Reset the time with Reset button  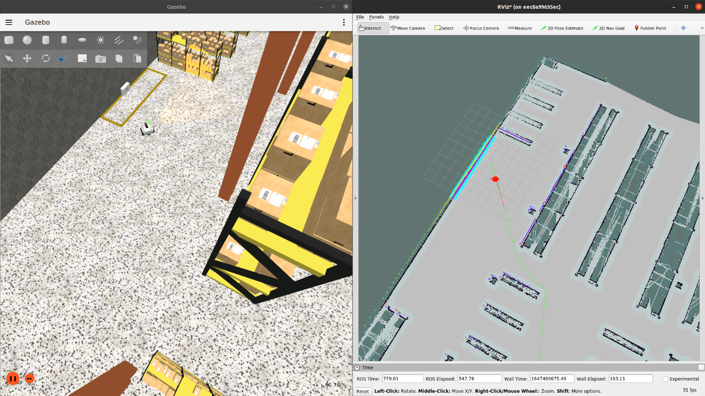pyautogui.click(x=362, y=391)
